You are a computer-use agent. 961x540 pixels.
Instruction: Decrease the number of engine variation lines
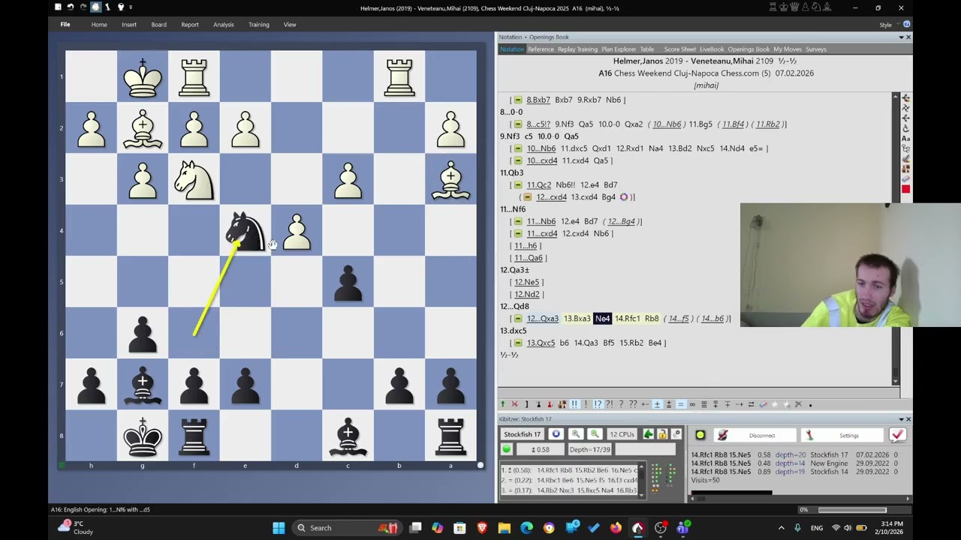coord(595,434)
